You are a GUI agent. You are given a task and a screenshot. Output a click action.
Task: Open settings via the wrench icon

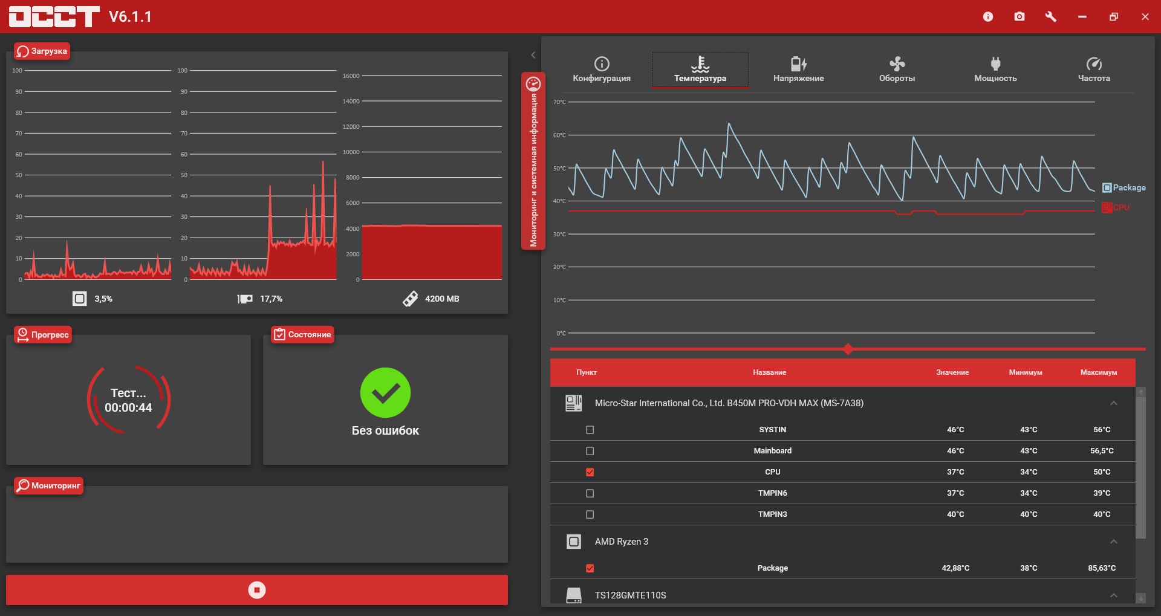[1051, 17]
